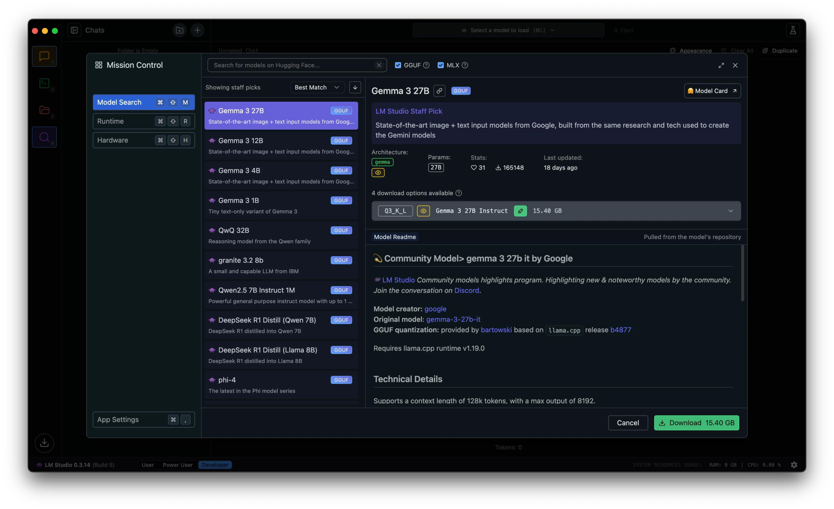Select phi-4 in model list

[281, 385]
